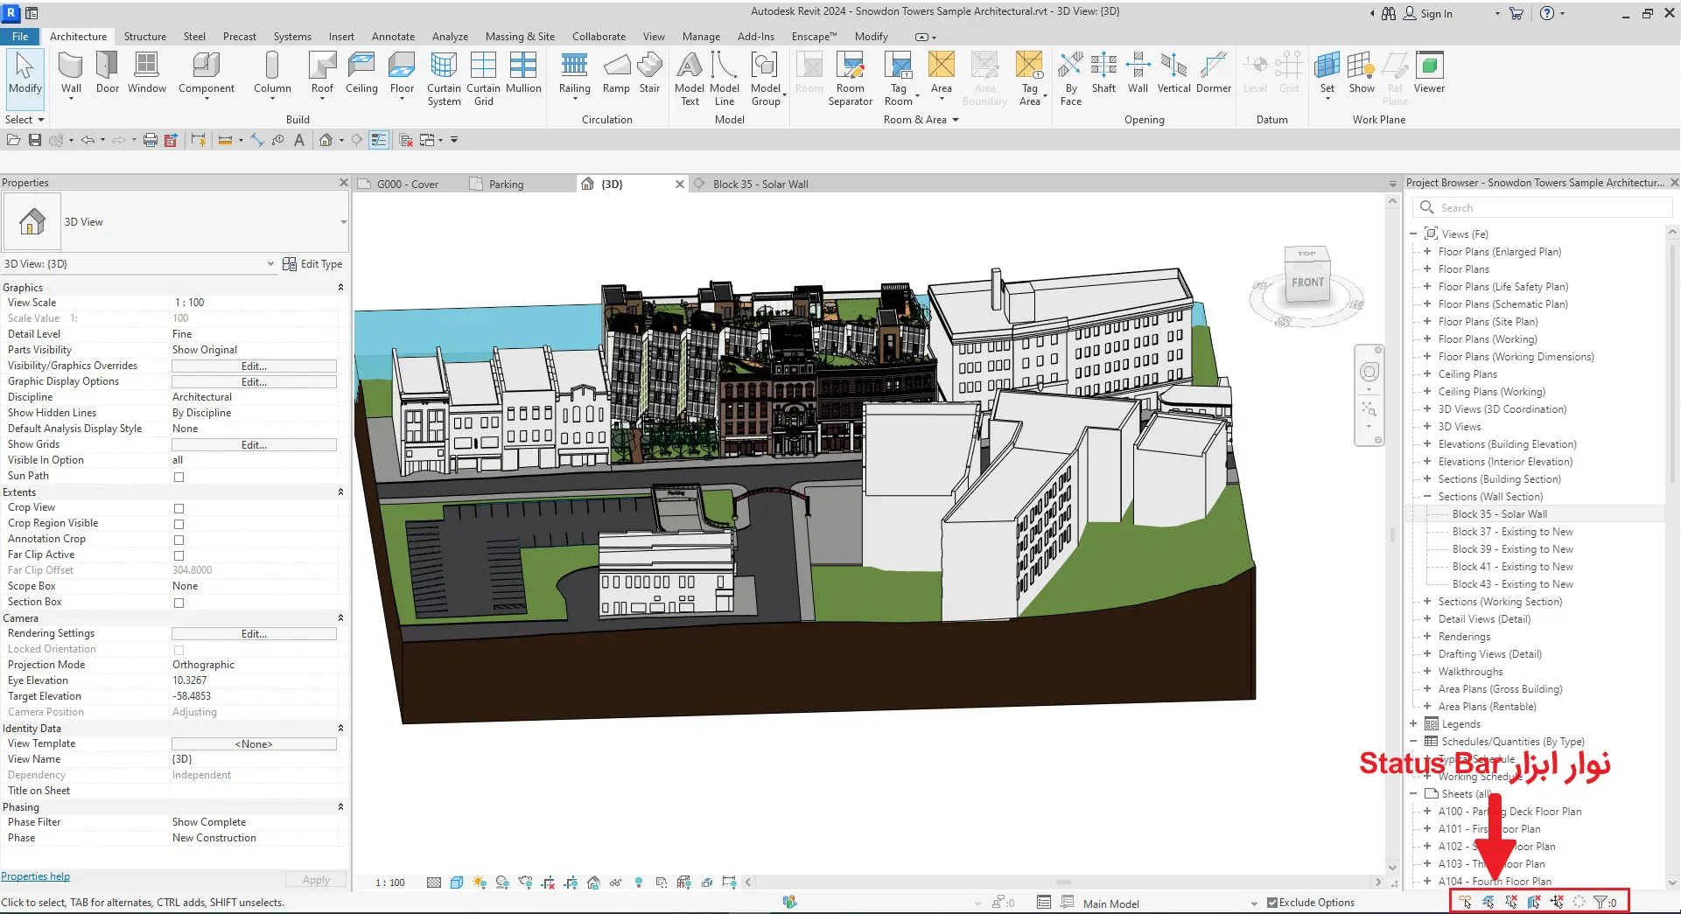Pick the Window tool in the Build panel
This screenshot has height=914, width=1681.
146,74
